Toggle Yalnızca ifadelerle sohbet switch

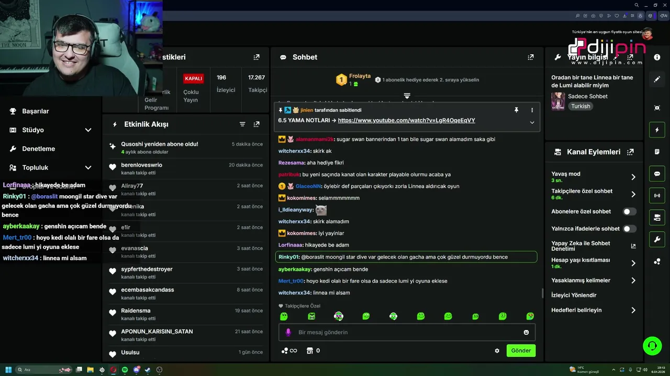pyautogui.click(x=630, y=229)
